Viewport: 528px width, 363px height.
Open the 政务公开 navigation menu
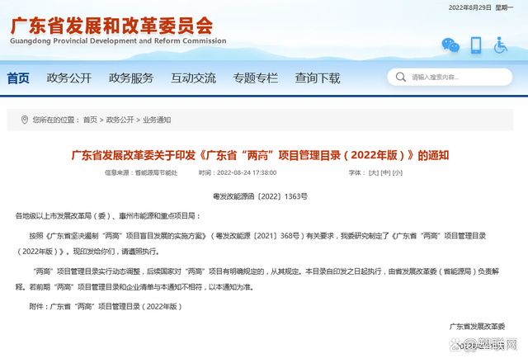click(x=68, y=78)
